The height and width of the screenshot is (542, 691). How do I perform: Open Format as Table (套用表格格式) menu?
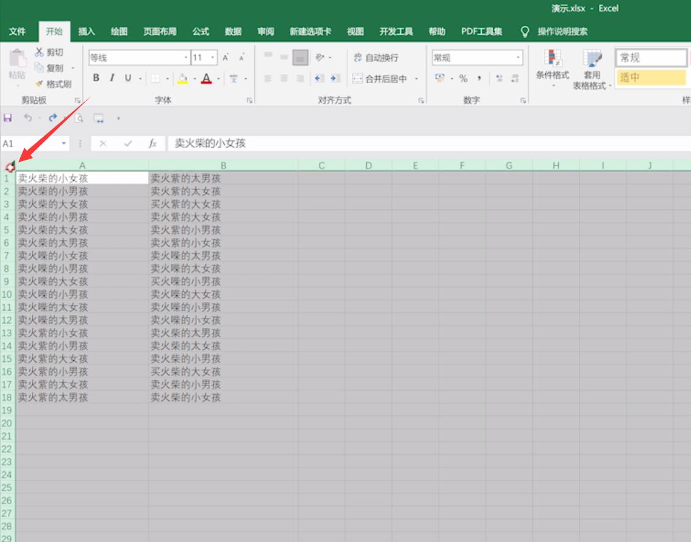pyautogui.click(x=592, y=69)
